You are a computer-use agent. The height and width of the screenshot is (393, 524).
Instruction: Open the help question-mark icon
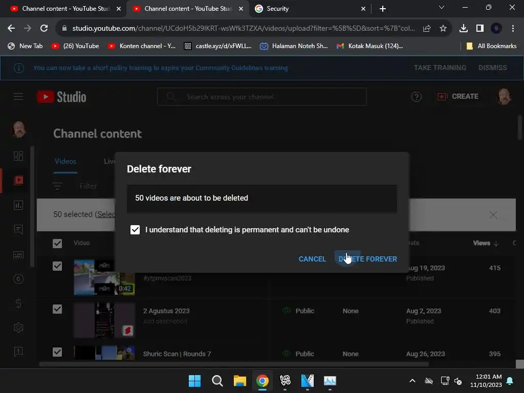(417, 97)
